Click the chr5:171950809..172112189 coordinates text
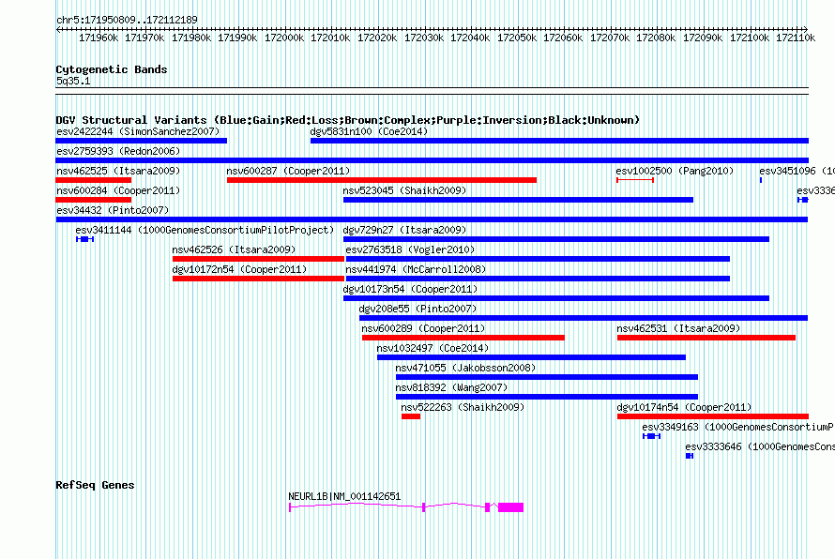 pyautogui.click(x=127, y=20)
